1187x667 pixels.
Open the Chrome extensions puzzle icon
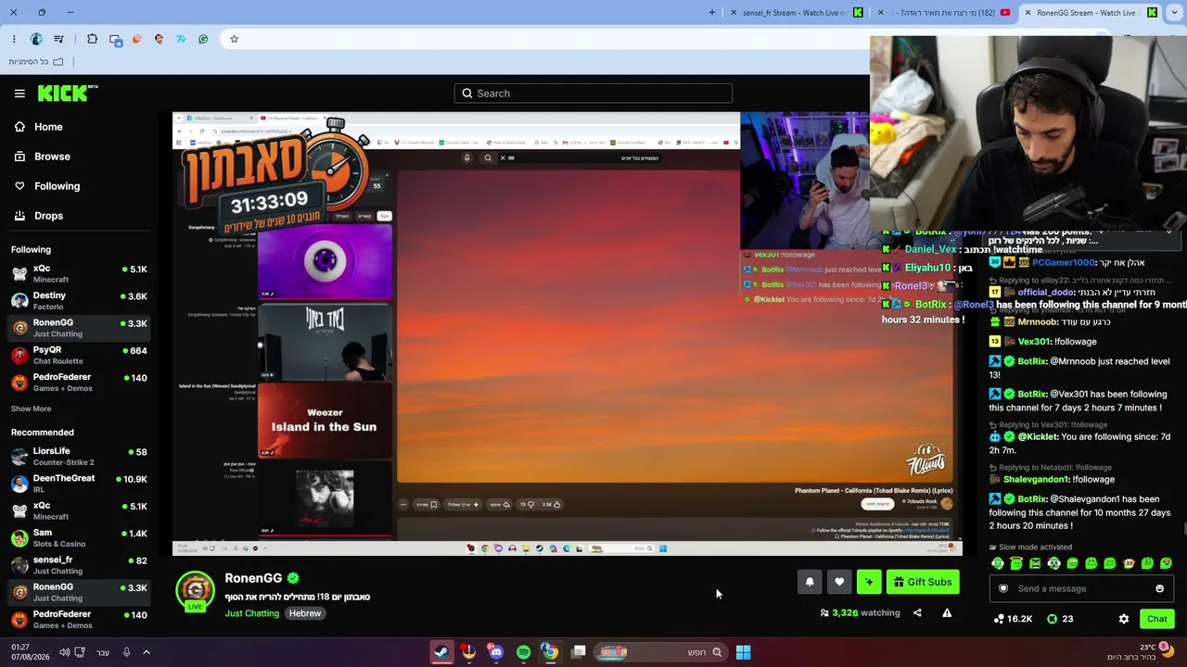[x=92, y=39]
